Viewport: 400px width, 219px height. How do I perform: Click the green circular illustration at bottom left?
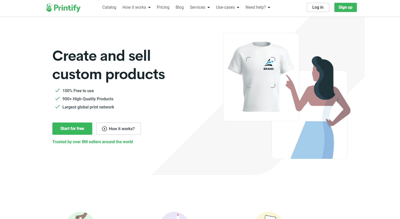[x=80, y=215]
